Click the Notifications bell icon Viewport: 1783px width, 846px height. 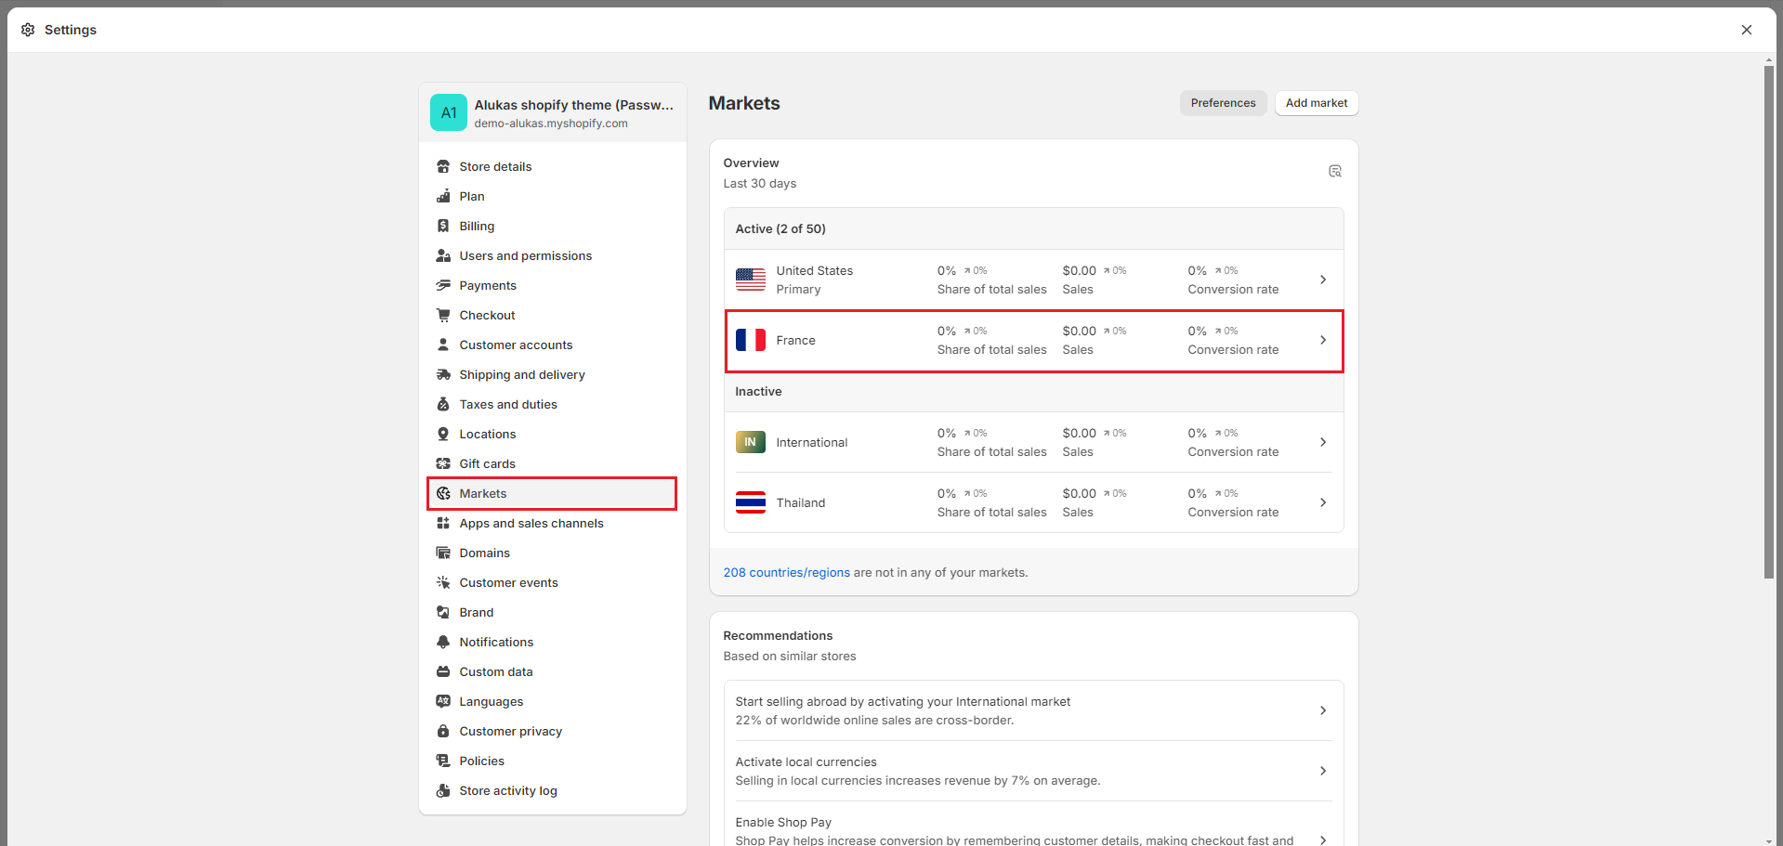(x=443, y=643)
